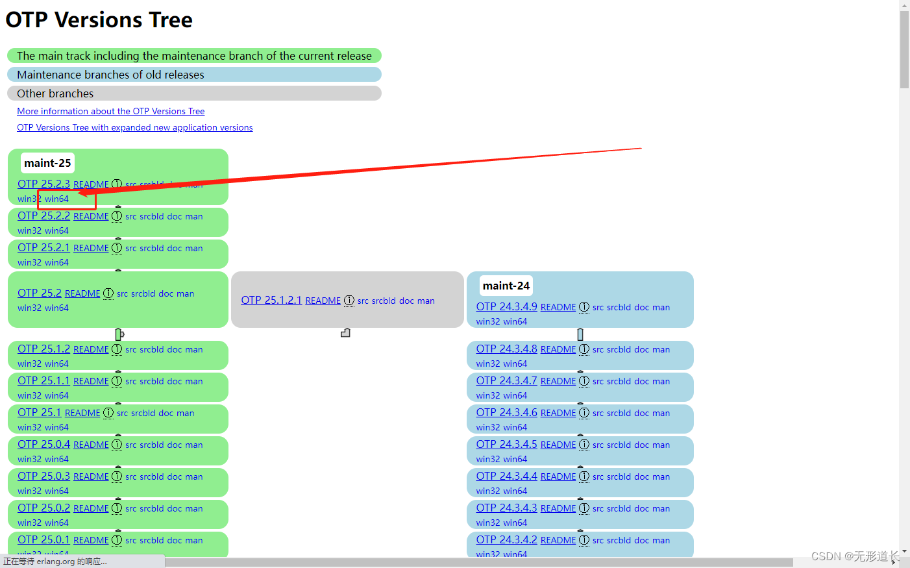Download man pages for OTP 24.3.4.2
Viewport: 910px width, 568px height.
click(661, 541)
